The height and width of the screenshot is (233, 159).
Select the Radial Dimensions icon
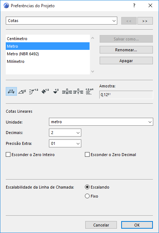pos(33,91)
